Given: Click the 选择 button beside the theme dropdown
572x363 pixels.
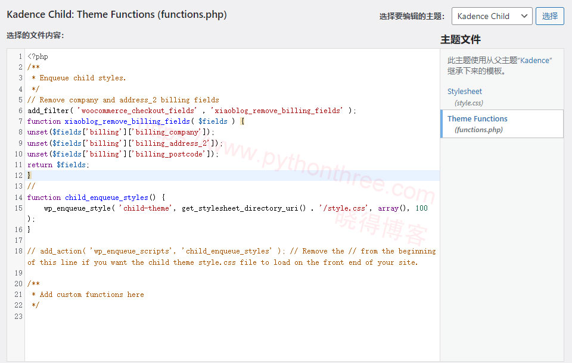Looking at the screenshot, I should [x=549, y=16].
